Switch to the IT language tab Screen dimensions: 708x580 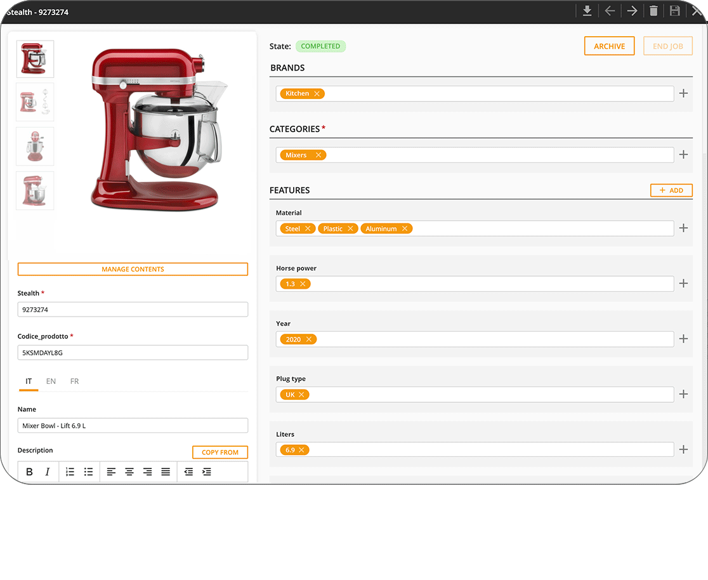[29, 382]
